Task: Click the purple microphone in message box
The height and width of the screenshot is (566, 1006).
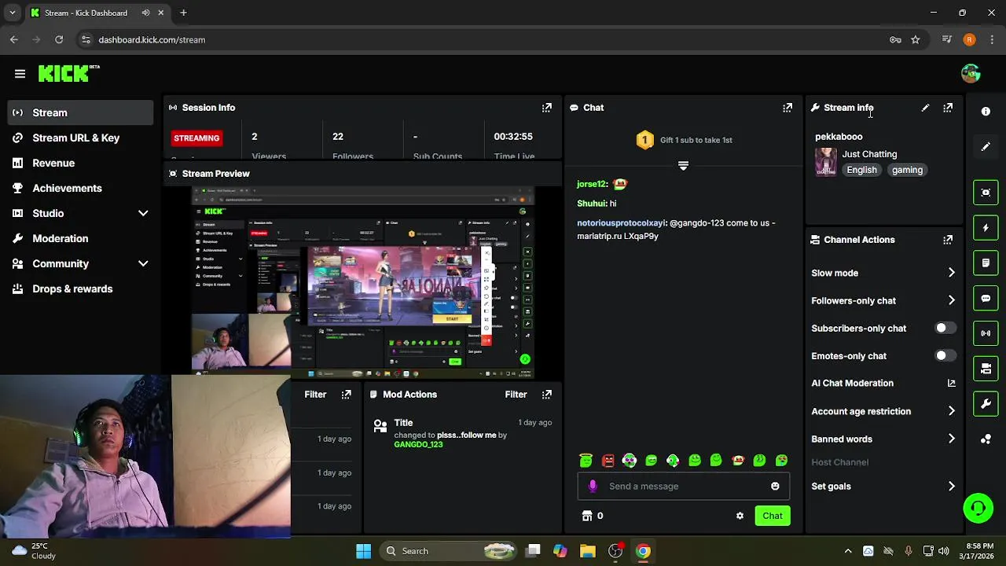Action: tap(593, 486)
